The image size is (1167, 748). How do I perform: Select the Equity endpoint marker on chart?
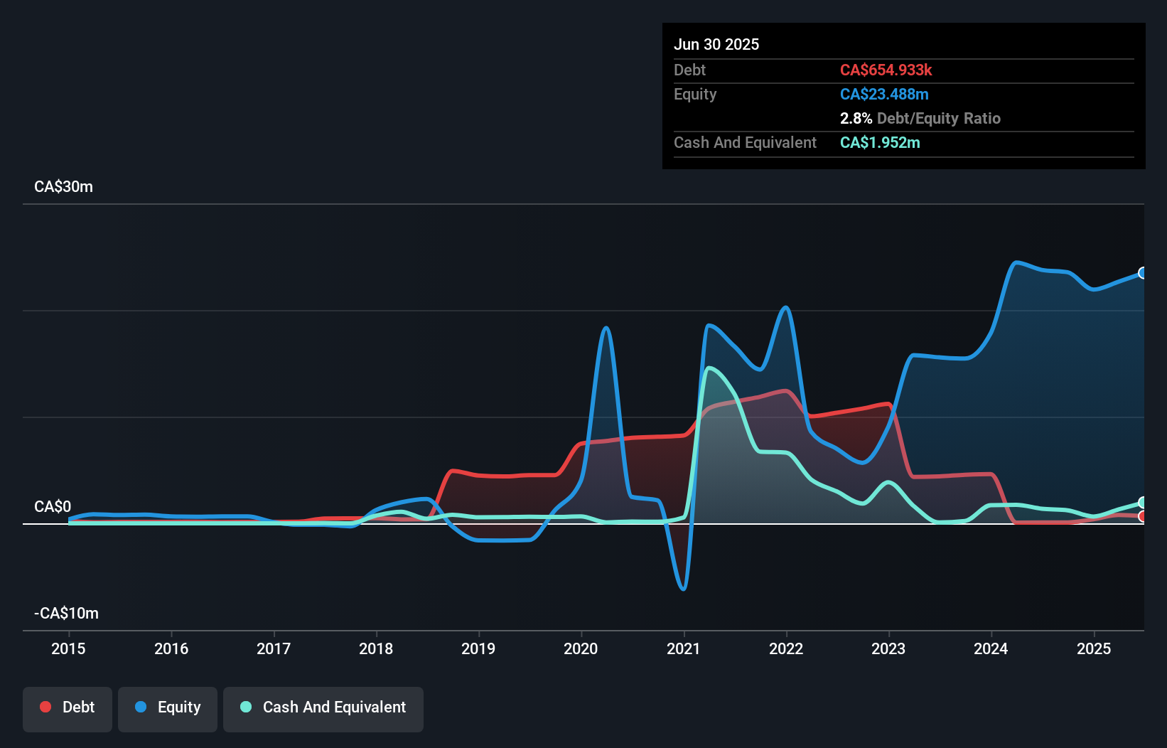(x=1142, y=272)
